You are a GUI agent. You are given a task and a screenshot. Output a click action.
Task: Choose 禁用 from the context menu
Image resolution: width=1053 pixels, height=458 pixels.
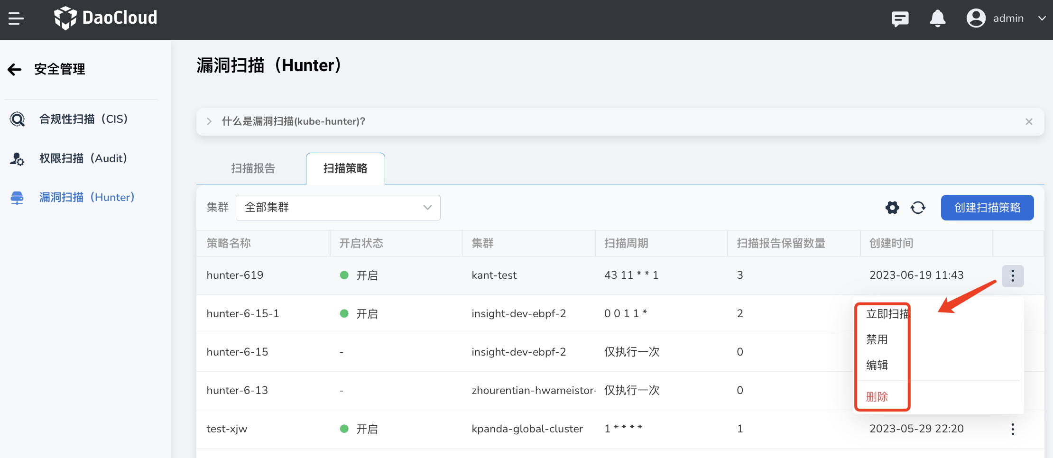[877, 339]
